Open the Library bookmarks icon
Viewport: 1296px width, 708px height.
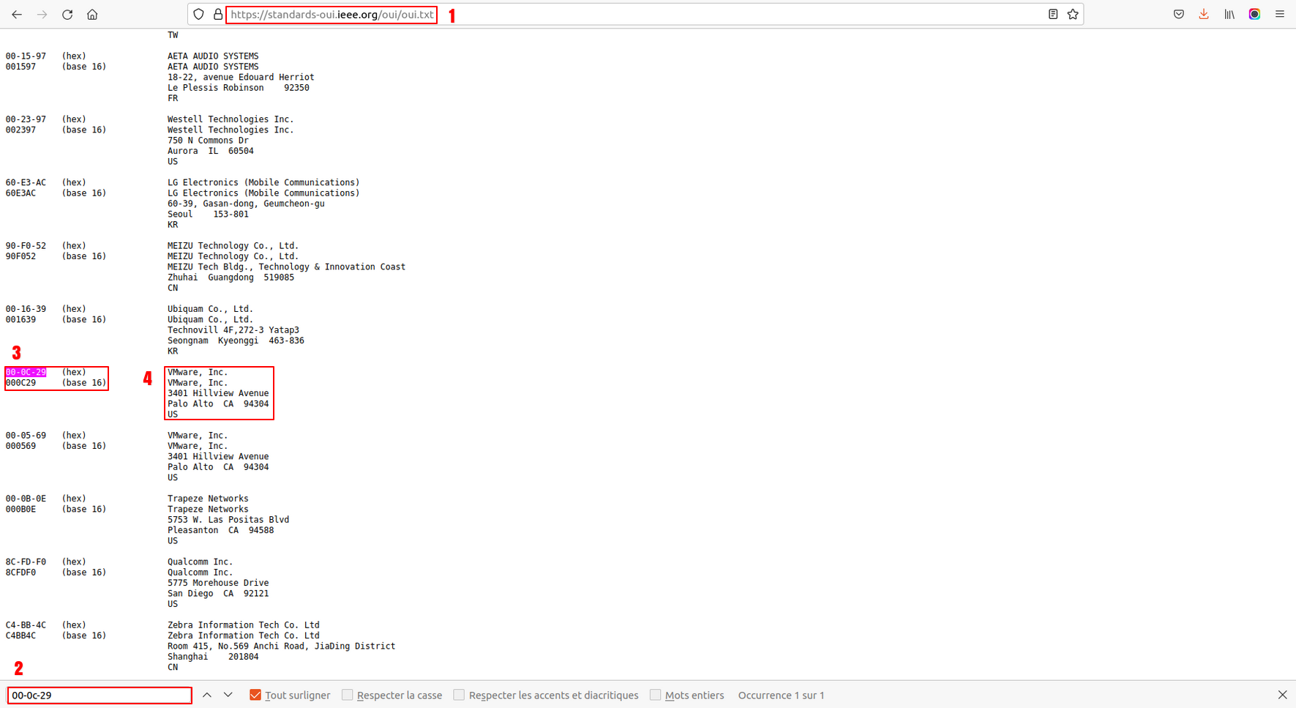coord(1229,15)
